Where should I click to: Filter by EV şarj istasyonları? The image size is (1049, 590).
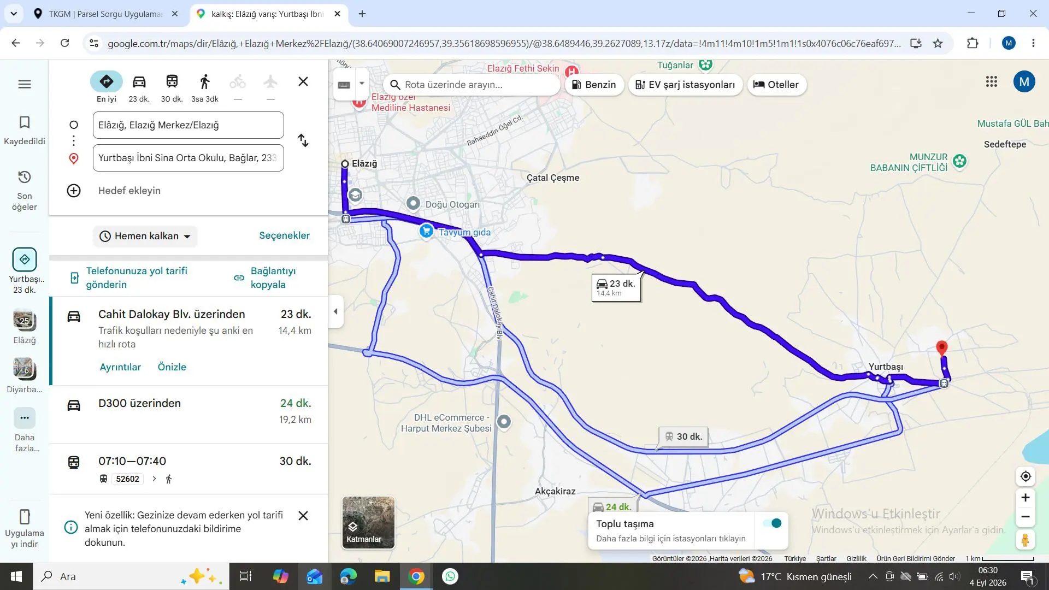click(685, 85)
